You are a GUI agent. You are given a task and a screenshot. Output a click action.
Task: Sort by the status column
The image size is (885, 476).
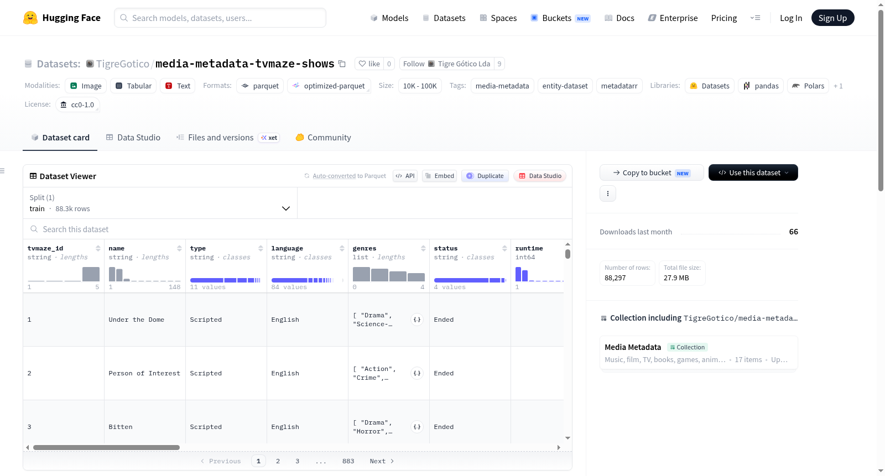[504, 248]
